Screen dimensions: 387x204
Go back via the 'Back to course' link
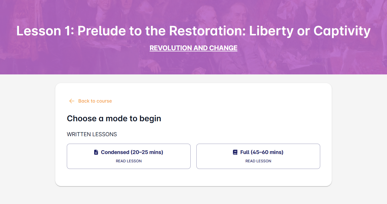[x=95, y=101]
